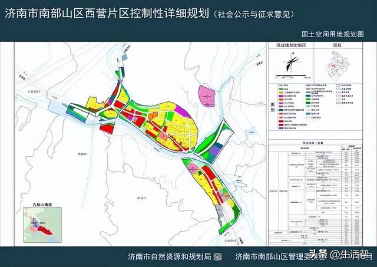Click the QR code beside 济南市自然资源和规划局
This screenshot has width=377, height=267.
(218, 256)
